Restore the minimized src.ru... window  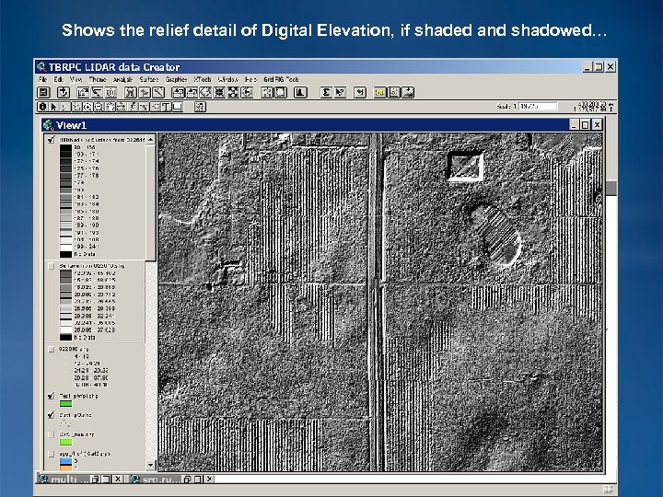pyautogui.click(x=187, y=480)
